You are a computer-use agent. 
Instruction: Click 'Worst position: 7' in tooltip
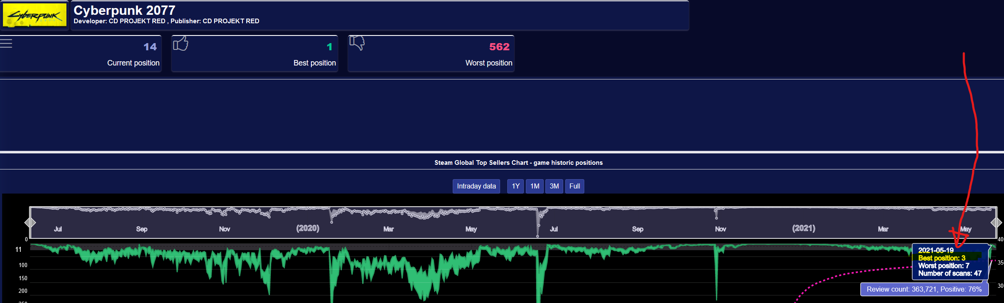(943, 266)
